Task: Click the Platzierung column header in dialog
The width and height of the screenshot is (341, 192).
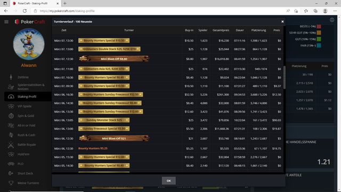Action: tap(258, 30)
